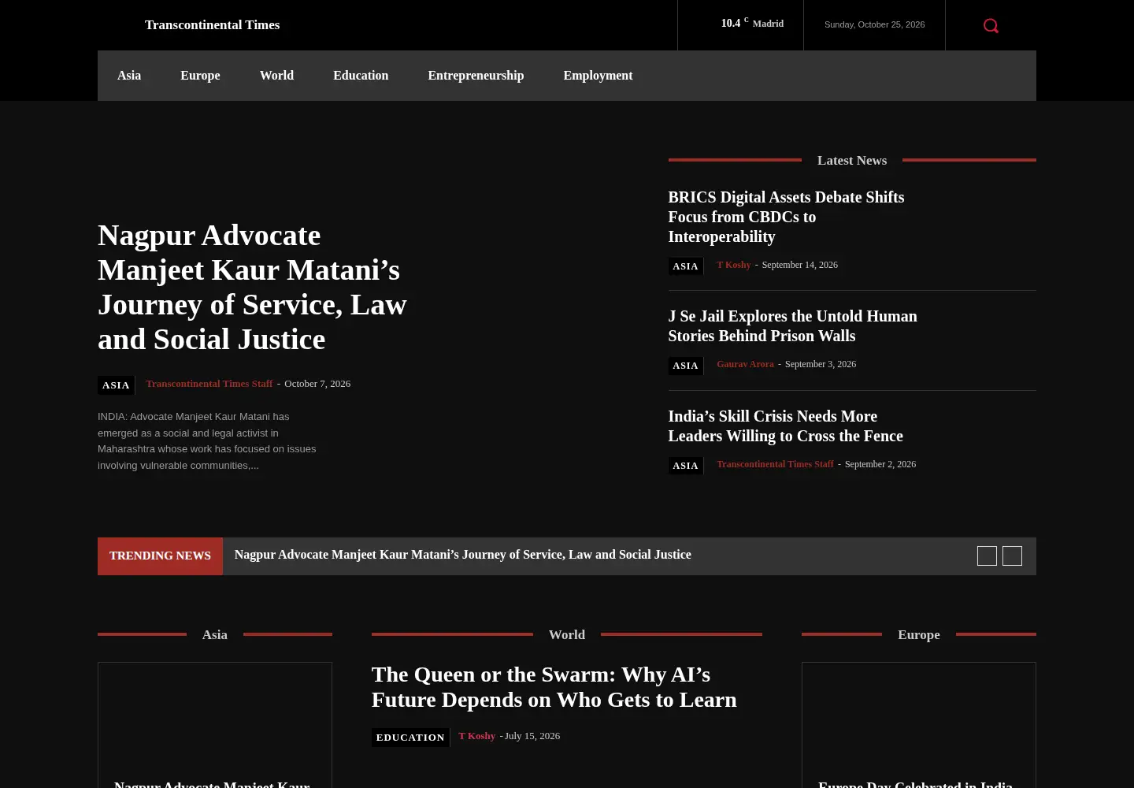Click the Transcontinental Times site logo
1134x788 pixels.
212,25
